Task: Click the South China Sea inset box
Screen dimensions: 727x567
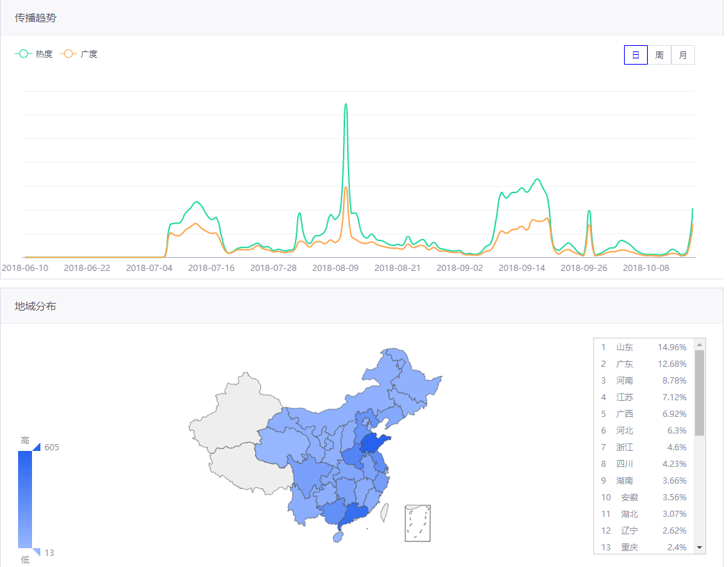Action: (x=417, y=523)
